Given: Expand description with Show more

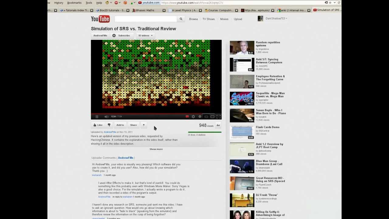Looking at the screenshot, I should (x=156, y=149).
